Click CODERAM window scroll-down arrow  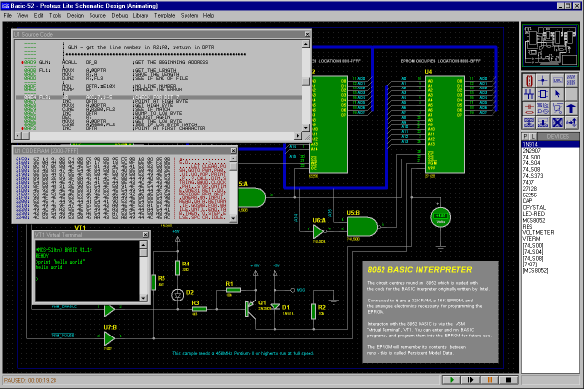point(234,218)
